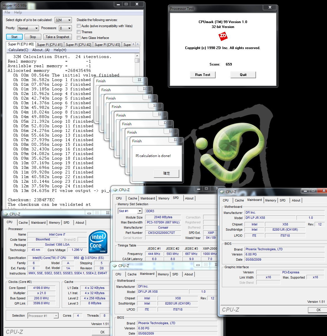Screen dimensions: 327x336
Task: Click Start button in Hyper PI
Action: click(x=14, y=37)
